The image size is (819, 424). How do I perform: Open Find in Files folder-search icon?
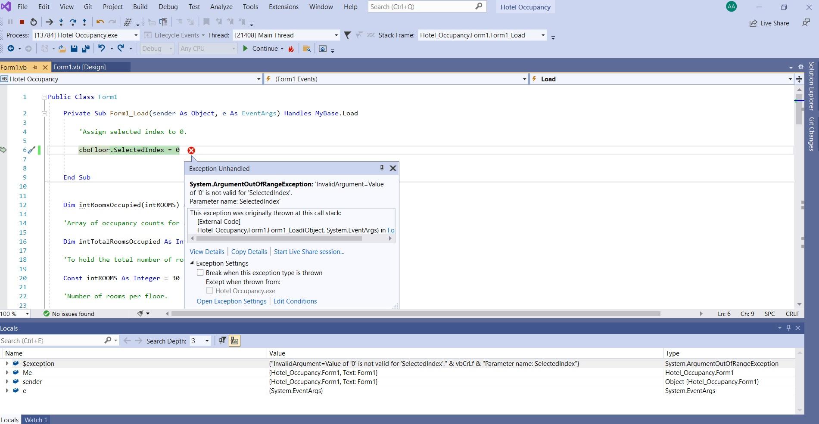click(x=307, y=49)
